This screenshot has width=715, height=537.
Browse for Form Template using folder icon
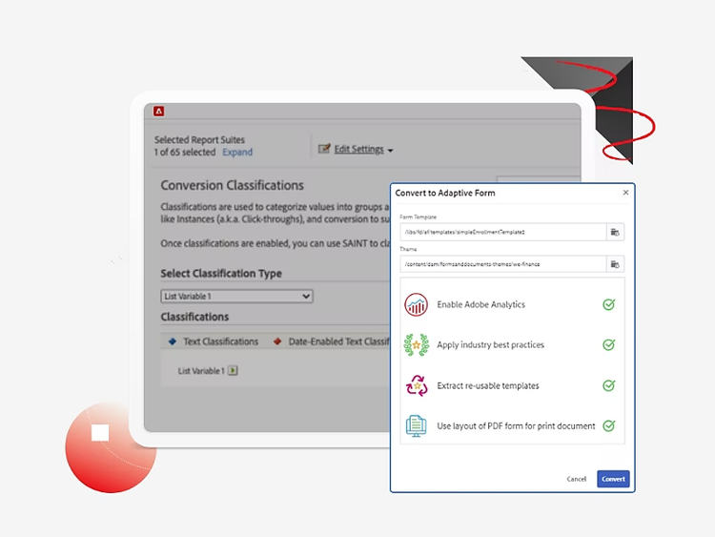pos(615,232)
